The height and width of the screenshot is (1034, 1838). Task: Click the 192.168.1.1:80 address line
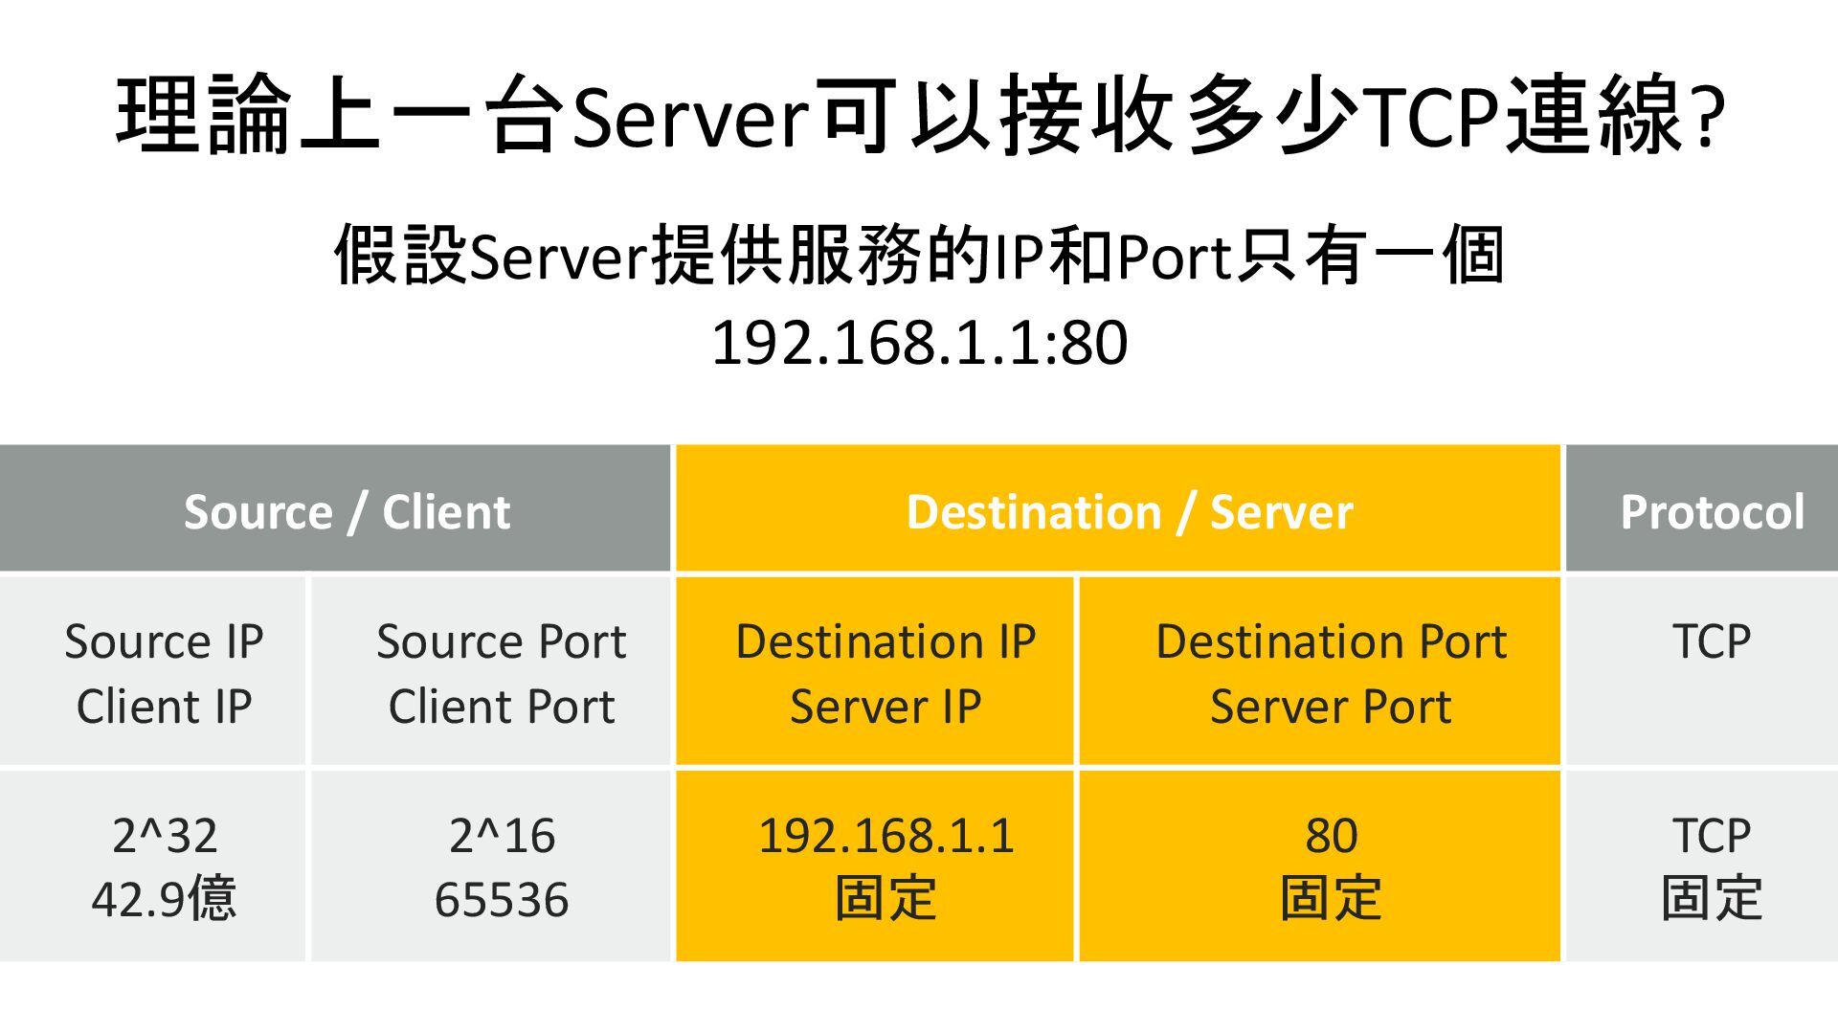pos(919,343)
